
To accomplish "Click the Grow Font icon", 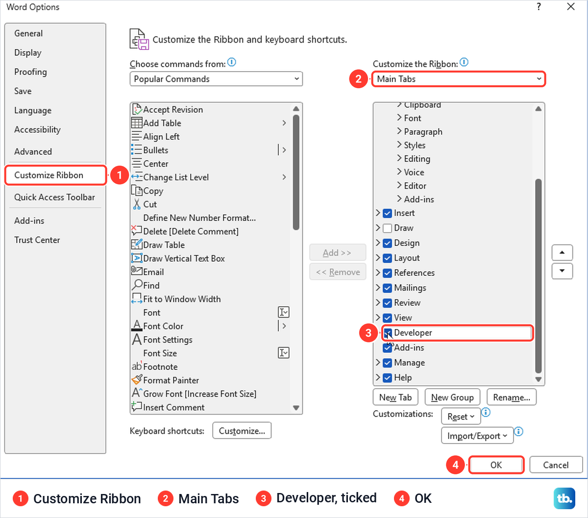I will click(137, 393).
